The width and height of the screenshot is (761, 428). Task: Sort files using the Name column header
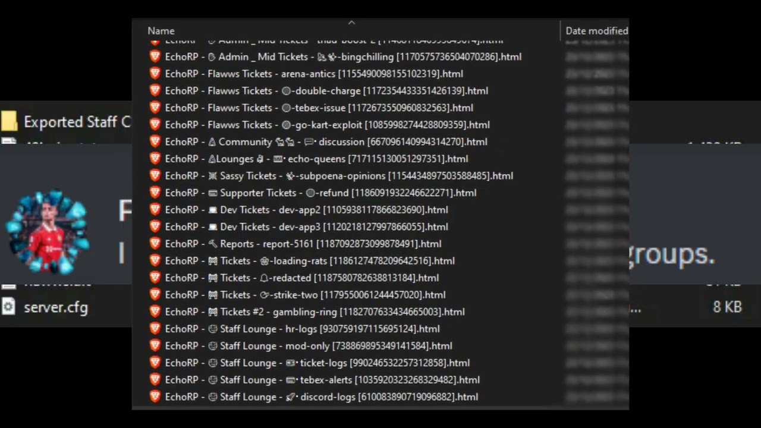pyautogui.click(x=161, y=31)
